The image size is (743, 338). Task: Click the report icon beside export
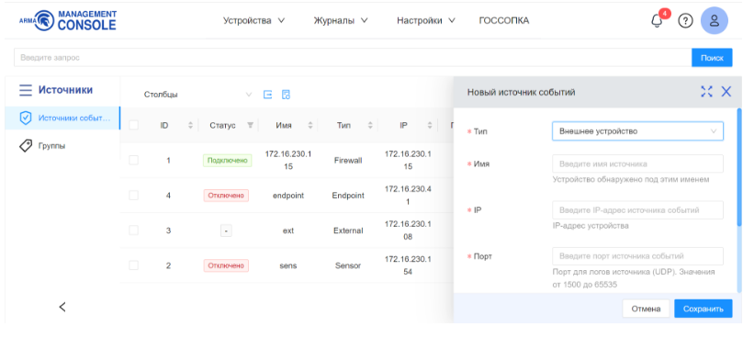286,95
